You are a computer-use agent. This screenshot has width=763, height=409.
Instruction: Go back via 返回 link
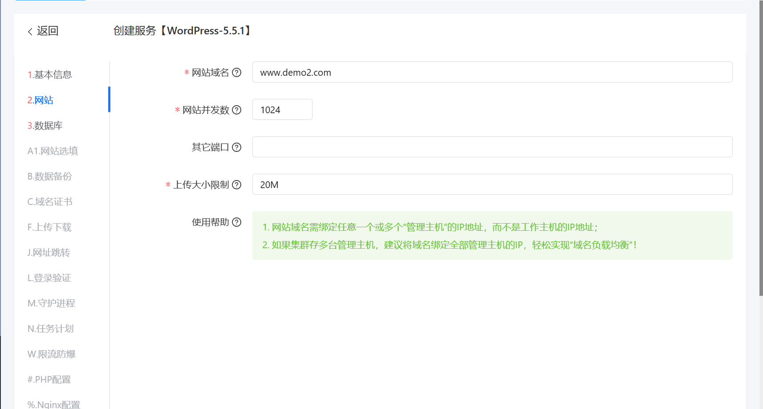click(48, 31)
